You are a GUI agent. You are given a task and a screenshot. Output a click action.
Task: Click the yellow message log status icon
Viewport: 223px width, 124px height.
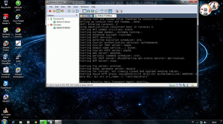tap(193, 85)
